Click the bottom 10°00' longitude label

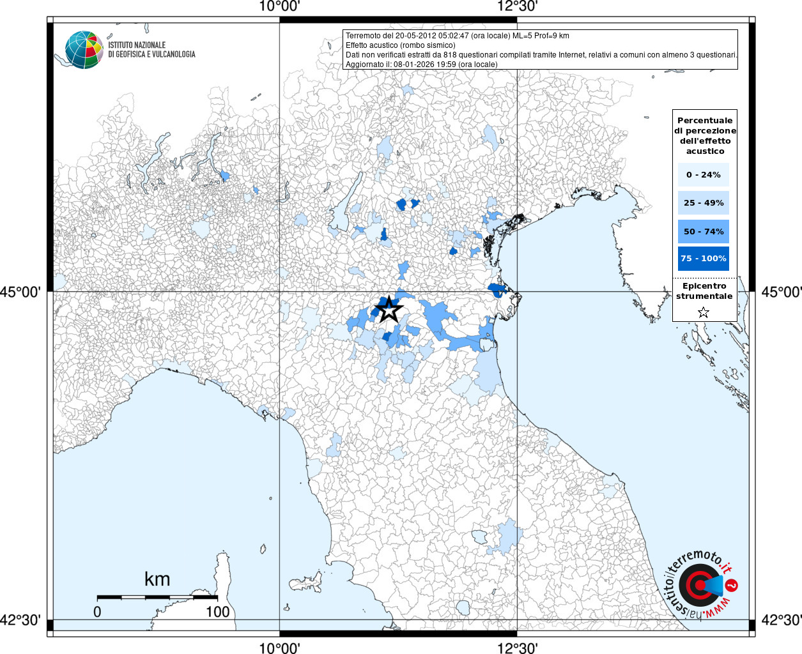point(279,648)
